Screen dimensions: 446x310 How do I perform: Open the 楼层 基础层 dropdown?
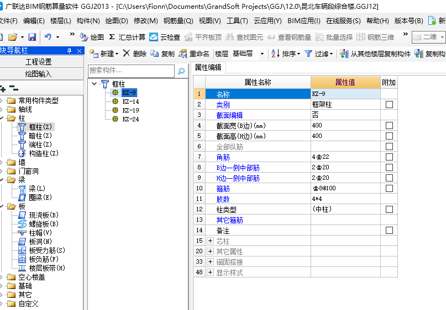click(262, 54)
